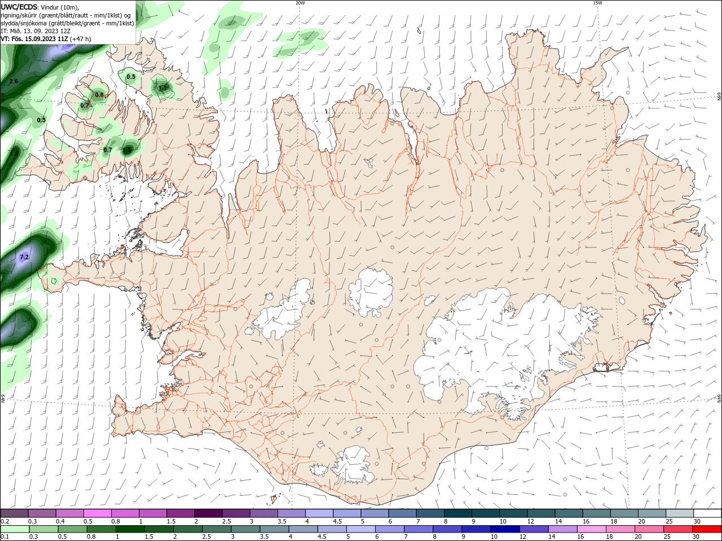
Task: Click the 1.6 precipitation value at the left edge
Action: click(x=14, y=154)
